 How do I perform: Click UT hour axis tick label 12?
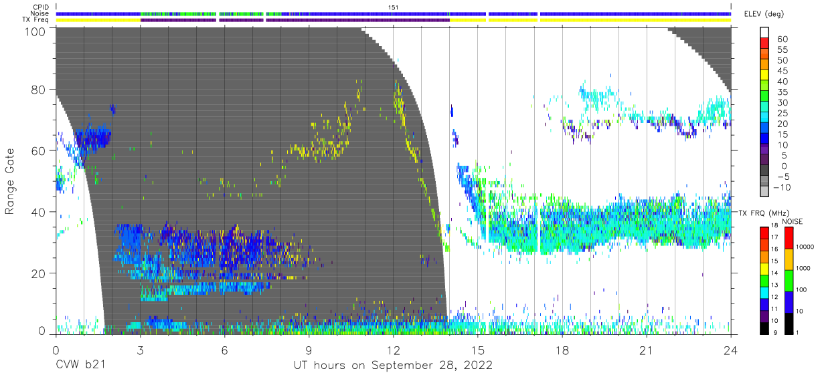(393, 350)
